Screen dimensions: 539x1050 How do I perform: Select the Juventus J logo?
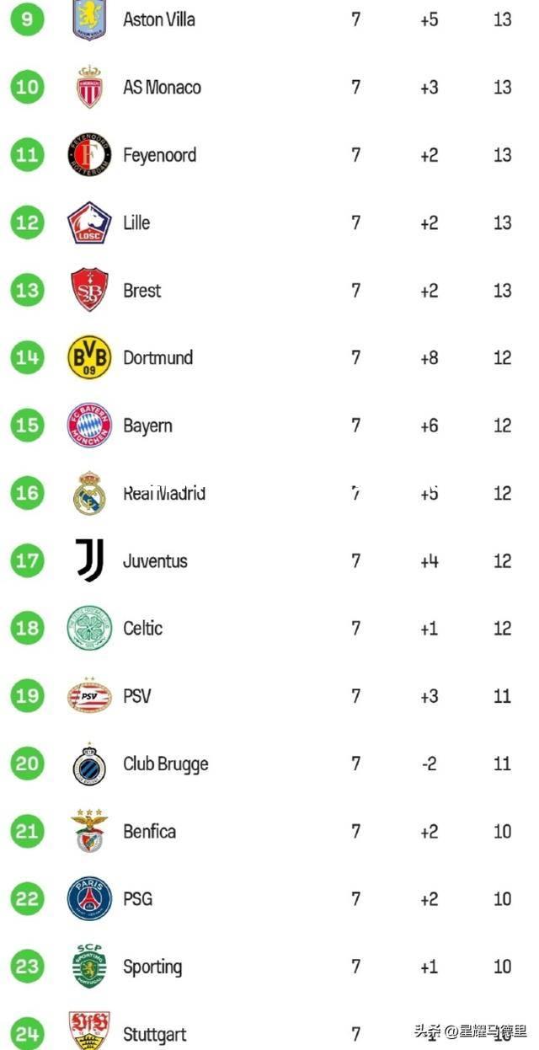pos(89,560)
